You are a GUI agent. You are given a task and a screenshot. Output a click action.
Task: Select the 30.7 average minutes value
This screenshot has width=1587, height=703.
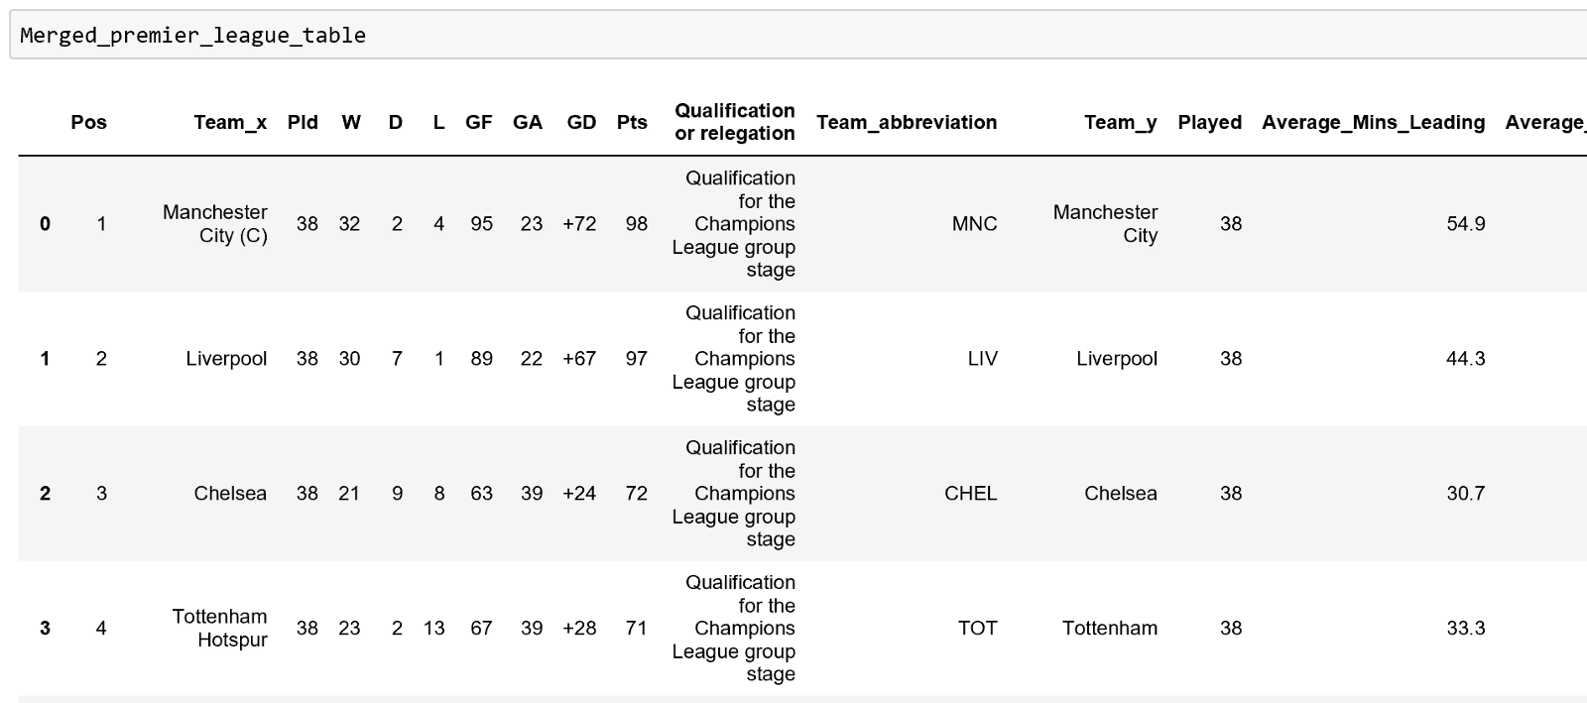click(x=1465, y=494)
